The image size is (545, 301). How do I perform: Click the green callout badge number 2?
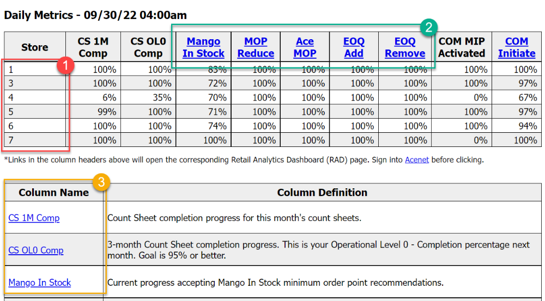click(428, 27)
